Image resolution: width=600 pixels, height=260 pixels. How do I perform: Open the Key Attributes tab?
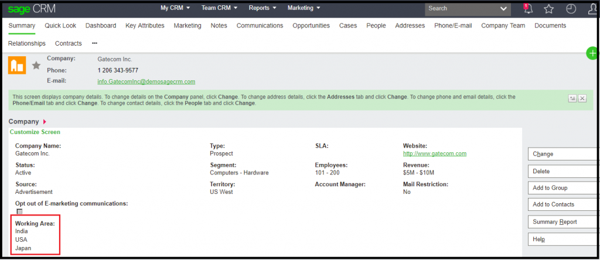tap(145, 26)
